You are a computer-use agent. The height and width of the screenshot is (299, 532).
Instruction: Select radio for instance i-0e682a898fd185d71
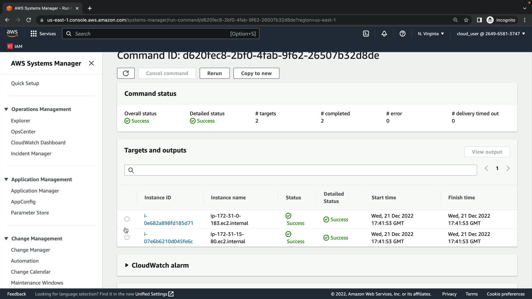(x=127, y=219)
